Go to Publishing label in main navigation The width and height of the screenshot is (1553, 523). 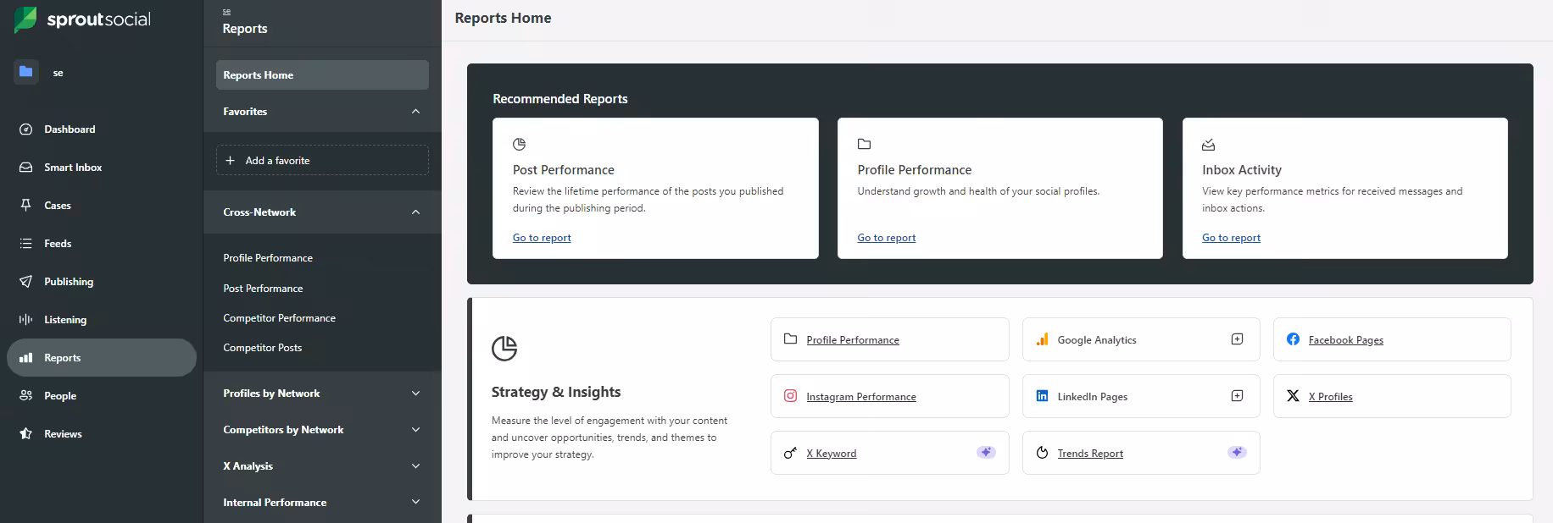(x=69, y=282)
